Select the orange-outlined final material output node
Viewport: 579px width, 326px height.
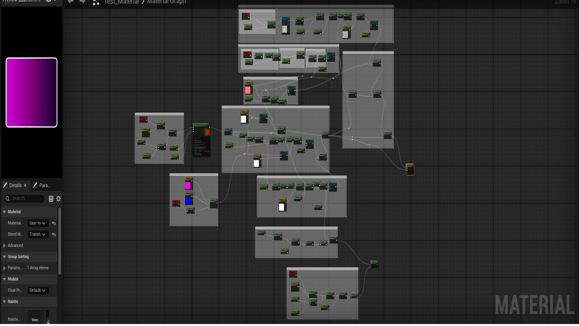pyautogui.click(x=410, y=170)
